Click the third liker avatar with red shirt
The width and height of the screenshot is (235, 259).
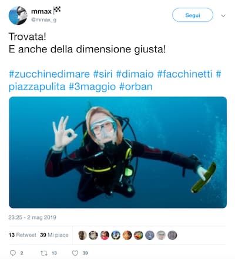tap(105, 235)
